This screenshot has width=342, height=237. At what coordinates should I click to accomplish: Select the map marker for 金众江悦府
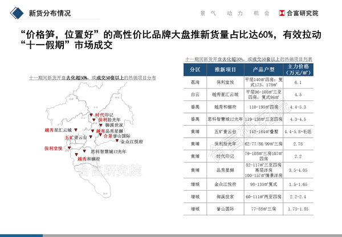[x=117, y=140]
